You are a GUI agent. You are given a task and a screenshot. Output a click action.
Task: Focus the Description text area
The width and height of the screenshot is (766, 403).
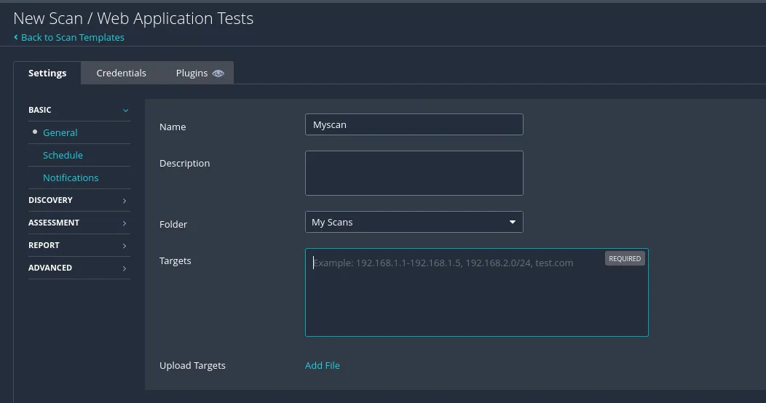point(414,173)
